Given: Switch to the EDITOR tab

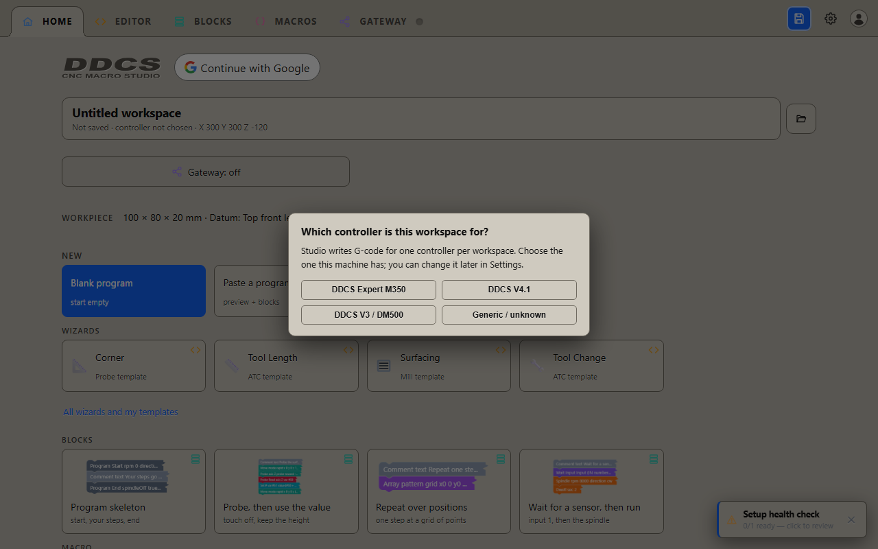Looking at the screenshot, I should (123, 21).
